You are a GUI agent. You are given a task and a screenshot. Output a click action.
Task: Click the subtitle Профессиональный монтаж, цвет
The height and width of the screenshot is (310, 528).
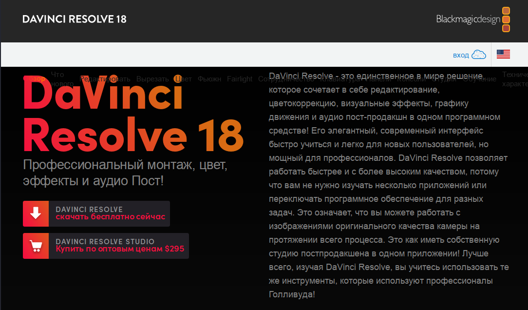point(125,165)
